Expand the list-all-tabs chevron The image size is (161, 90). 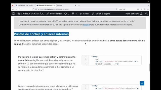click(x=148, y=5)
